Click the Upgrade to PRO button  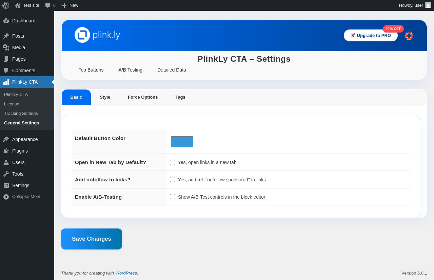[x=371, y=35]
